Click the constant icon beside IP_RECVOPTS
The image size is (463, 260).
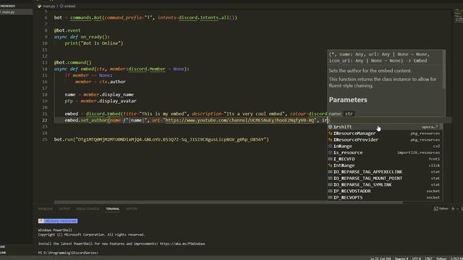tap(330, 197)
